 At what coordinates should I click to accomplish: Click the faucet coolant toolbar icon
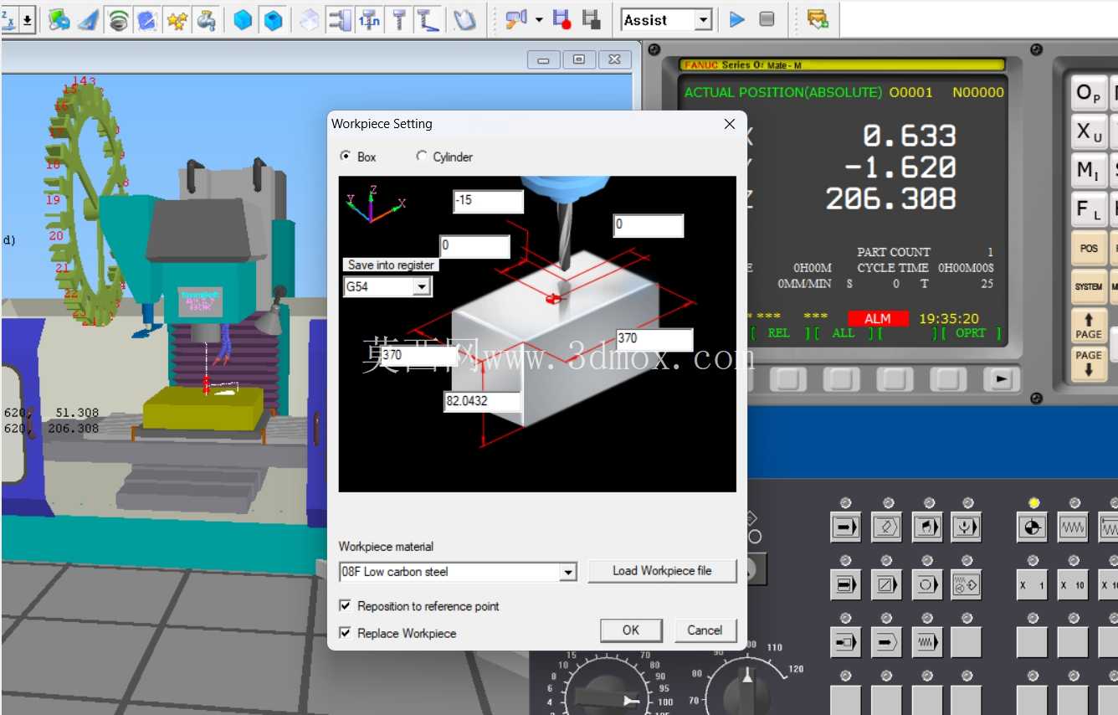coord(205,20)
